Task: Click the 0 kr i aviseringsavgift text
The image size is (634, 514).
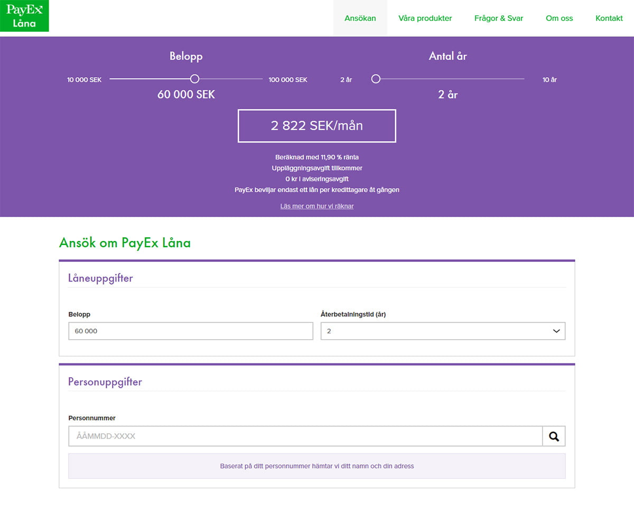Action: click(x=317, y=179)
